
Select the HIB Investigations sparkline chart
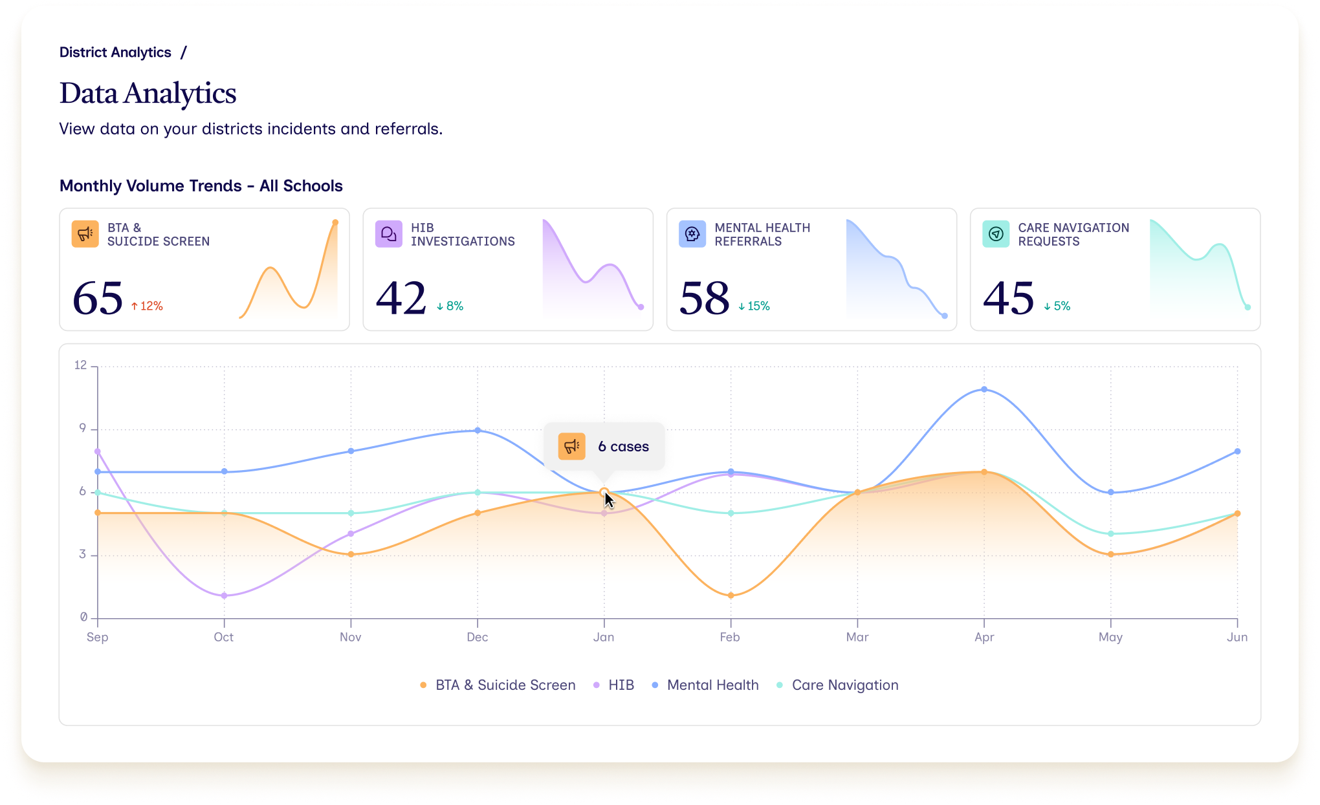[x=593, y=269]
